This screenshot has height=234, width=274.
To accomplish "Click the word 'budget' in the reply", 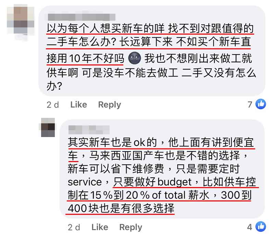I will point(174,182).
